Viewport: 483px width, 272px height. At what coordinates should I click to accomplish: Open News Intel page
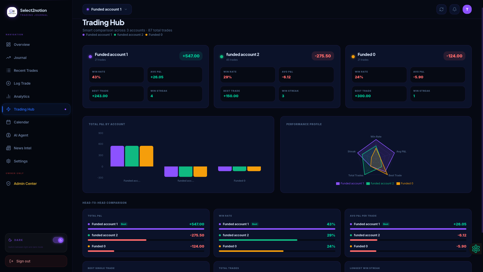click(36, 148)
